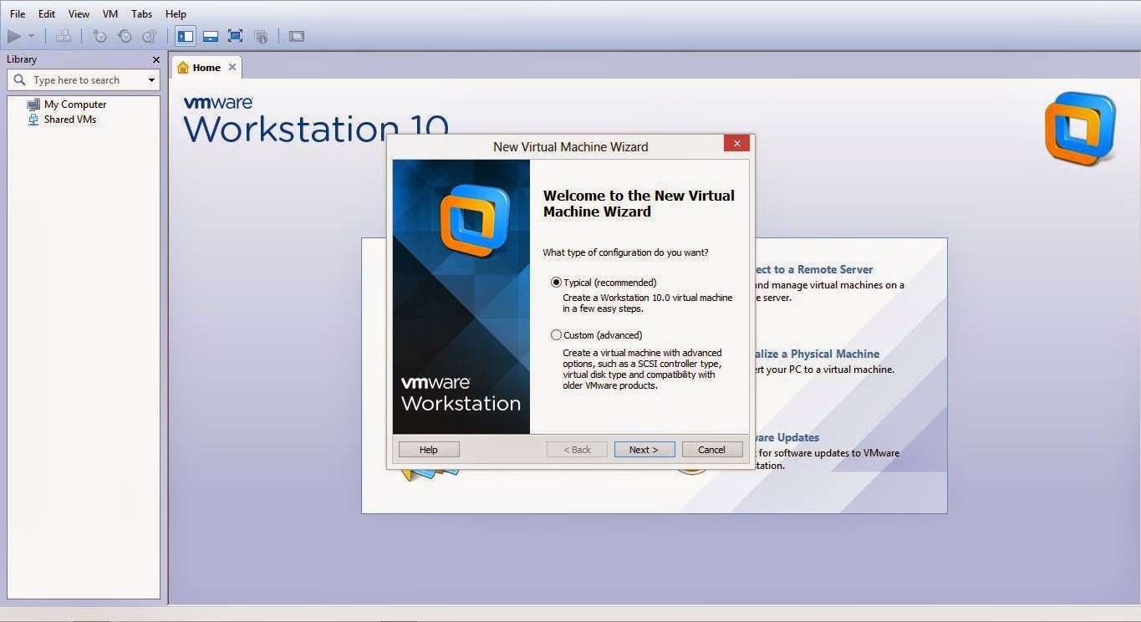Open the Help menu

(x=176, y=14)
